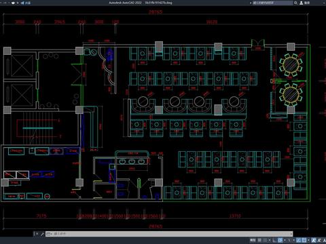Expand command history arrow at command line end
This screenshot has height=244, width=326.
pos(291,234)
